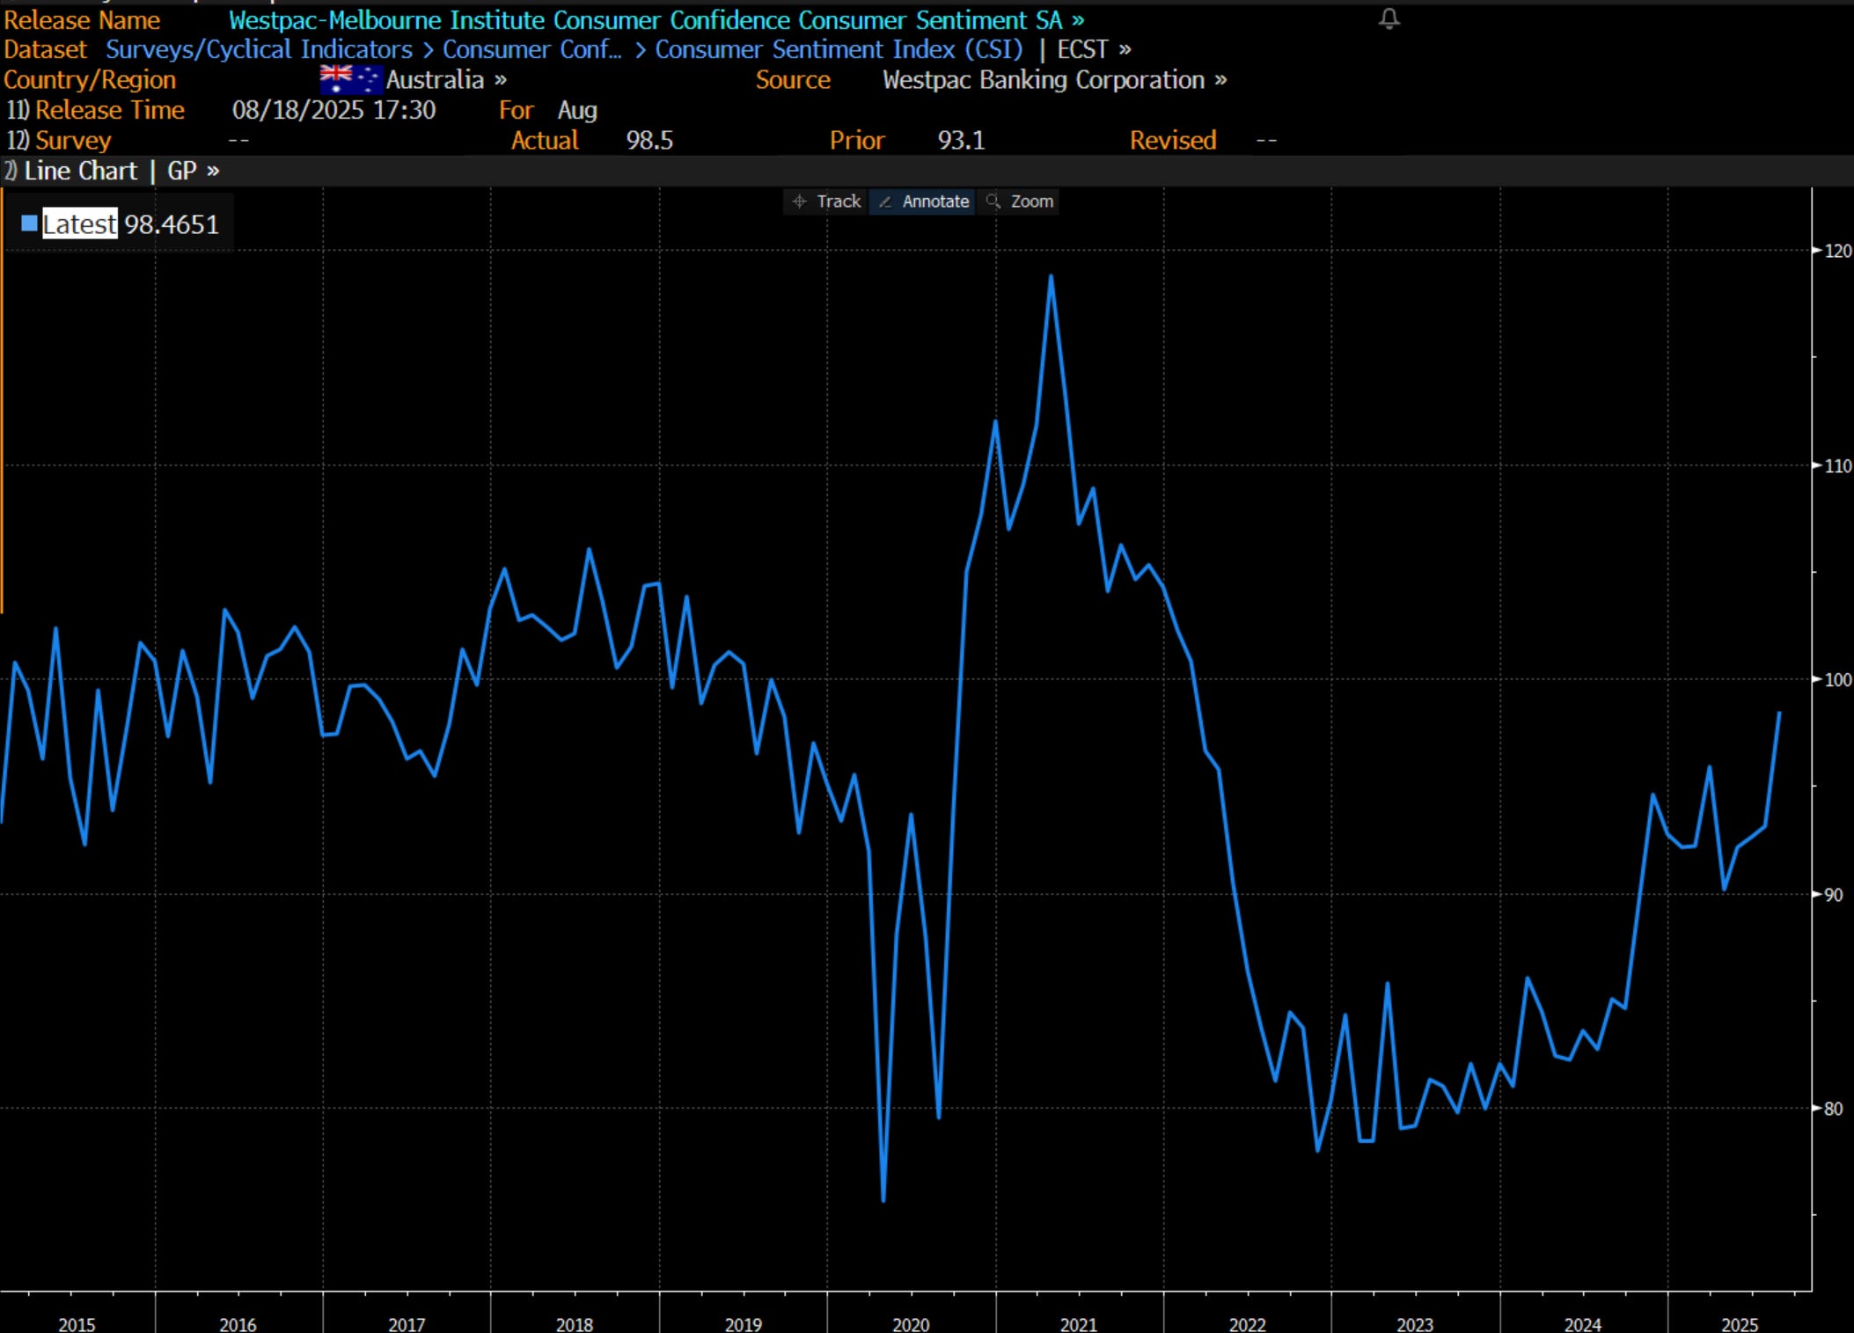Screen dimensions: 1854x1333
Task: Select the highlighted Latest legend label
Action: (x=79, y=224)
